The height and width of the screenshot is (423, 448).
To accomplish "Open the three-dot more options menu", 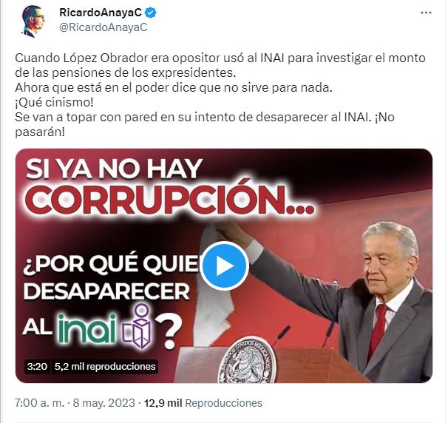I will 426,13.
